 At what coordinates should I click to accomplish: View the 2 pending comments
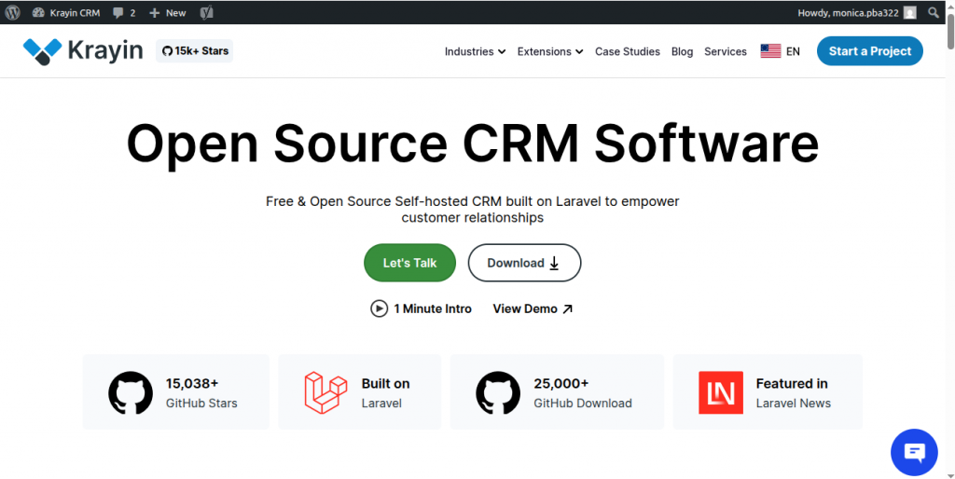click(x=124, y=13)
